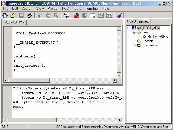Collapse the Files folder node
Screen dimensions: 173x130
click(x=134, y=32)
